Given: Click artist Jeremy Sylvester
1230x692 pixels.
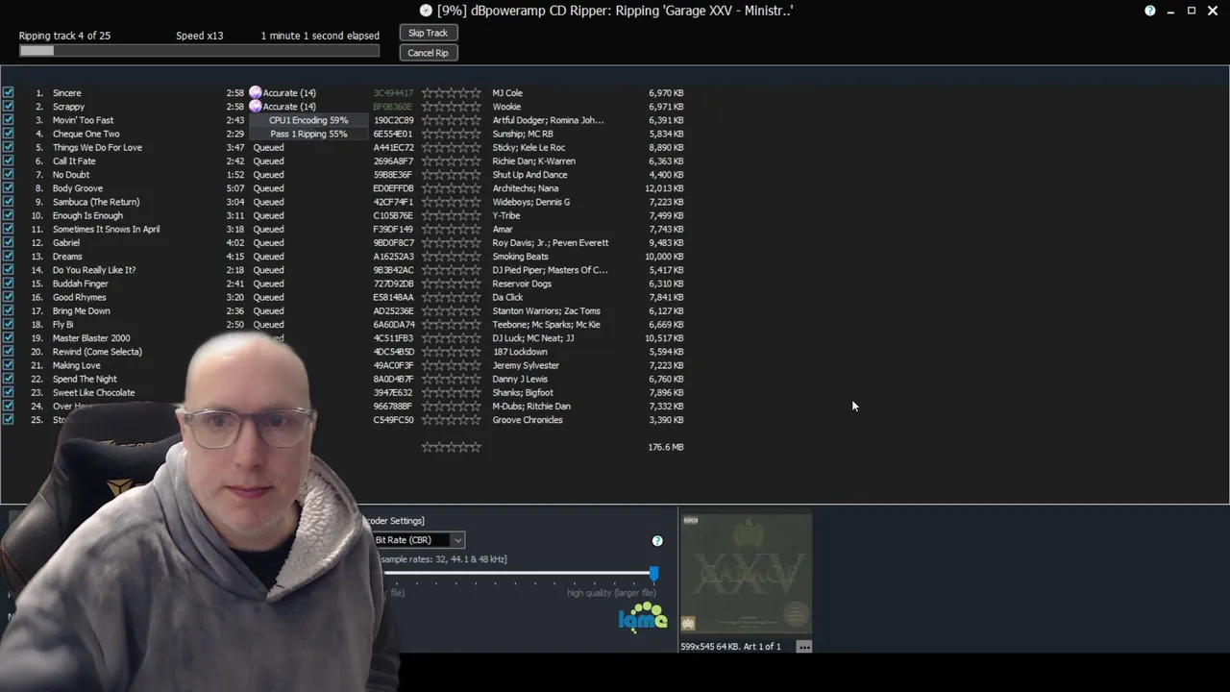Looking at the screenshot, I should coord(526,365).
